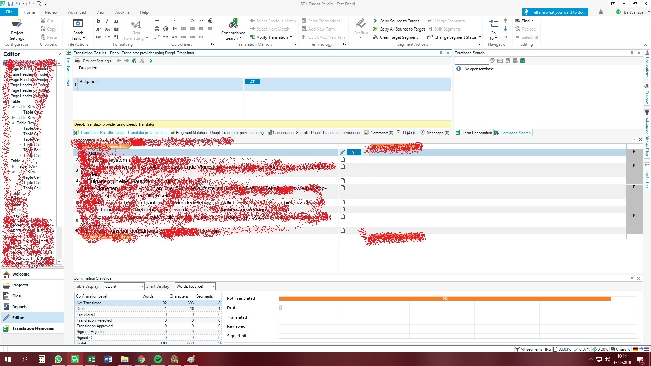Screen dimensions: 651x366
Task: Toggle bold formatting button
Action: [98, 21]
